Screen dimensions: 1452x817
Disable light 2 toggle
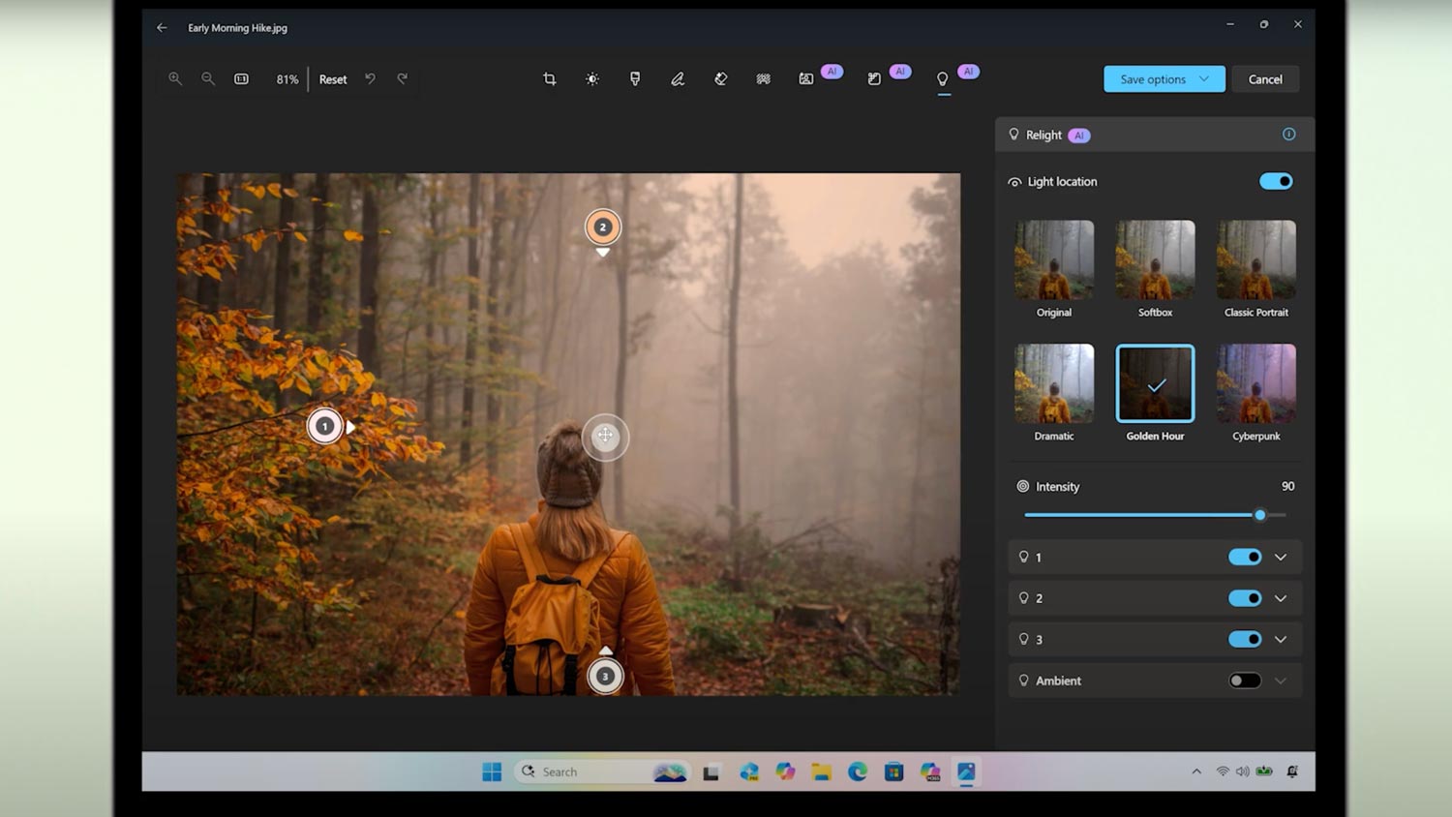tap(1245, 598)
